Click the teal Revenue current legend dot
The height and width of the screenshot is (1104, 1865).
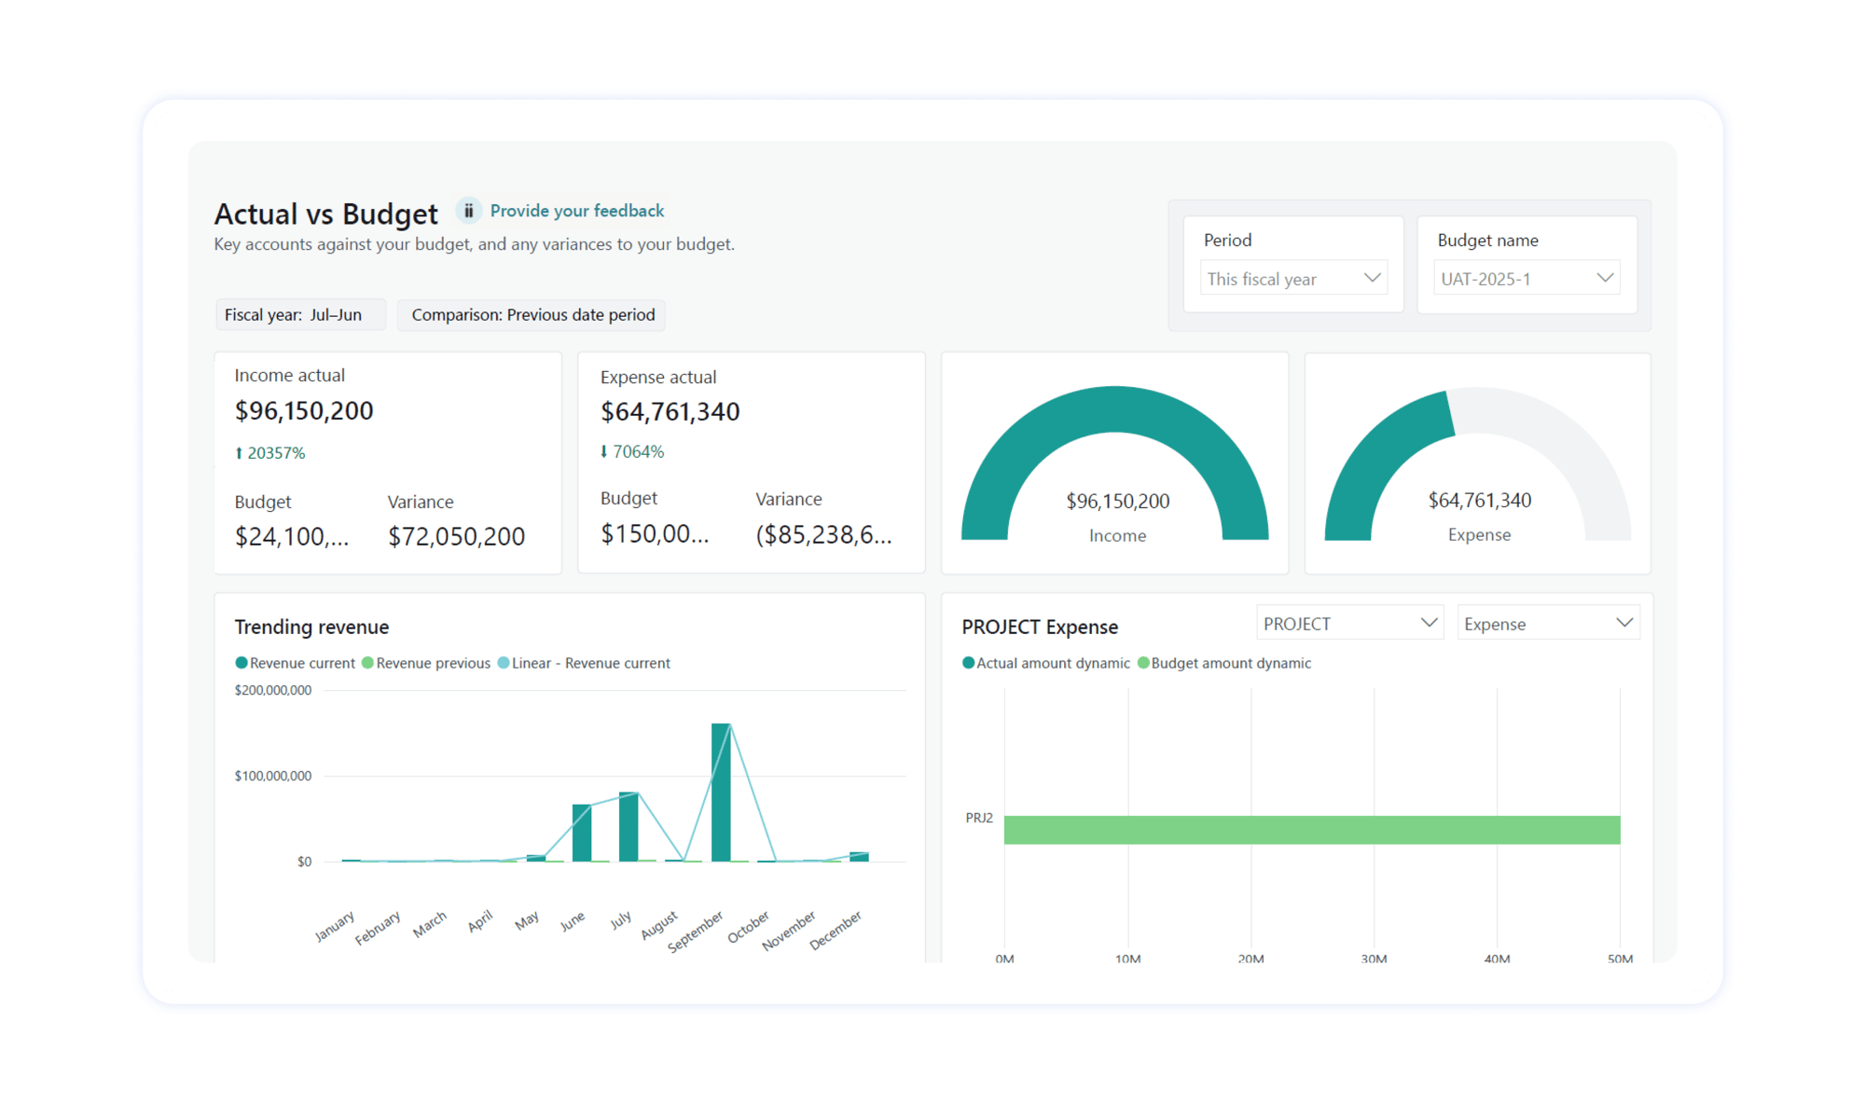pos(240,663)
